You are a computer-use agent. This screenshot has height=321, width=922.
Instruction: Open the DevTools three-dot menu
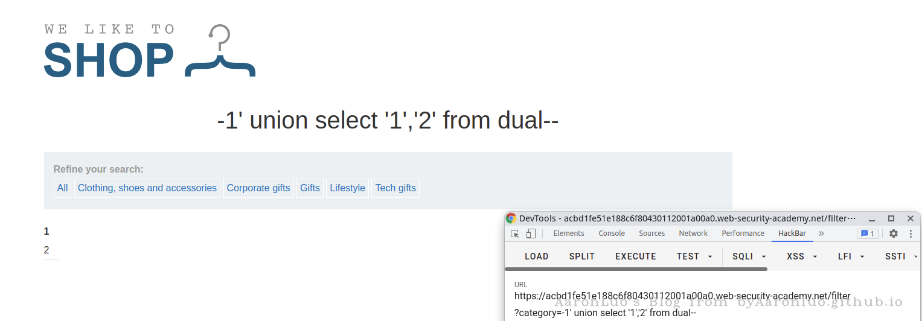(x=911, y=234)
